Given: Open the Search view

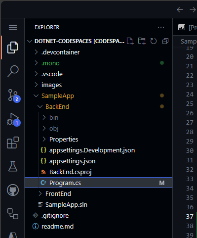Looking at the screenshot, I should [x=13, y=71].
